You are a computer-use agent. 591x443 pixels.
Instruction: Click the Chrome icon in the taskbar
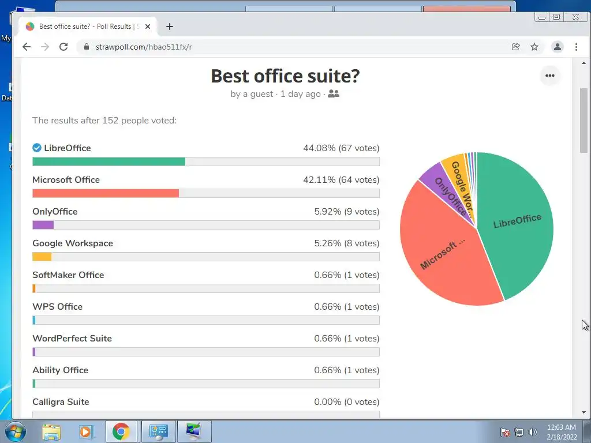pyautogui.click(x=121, y=431)
